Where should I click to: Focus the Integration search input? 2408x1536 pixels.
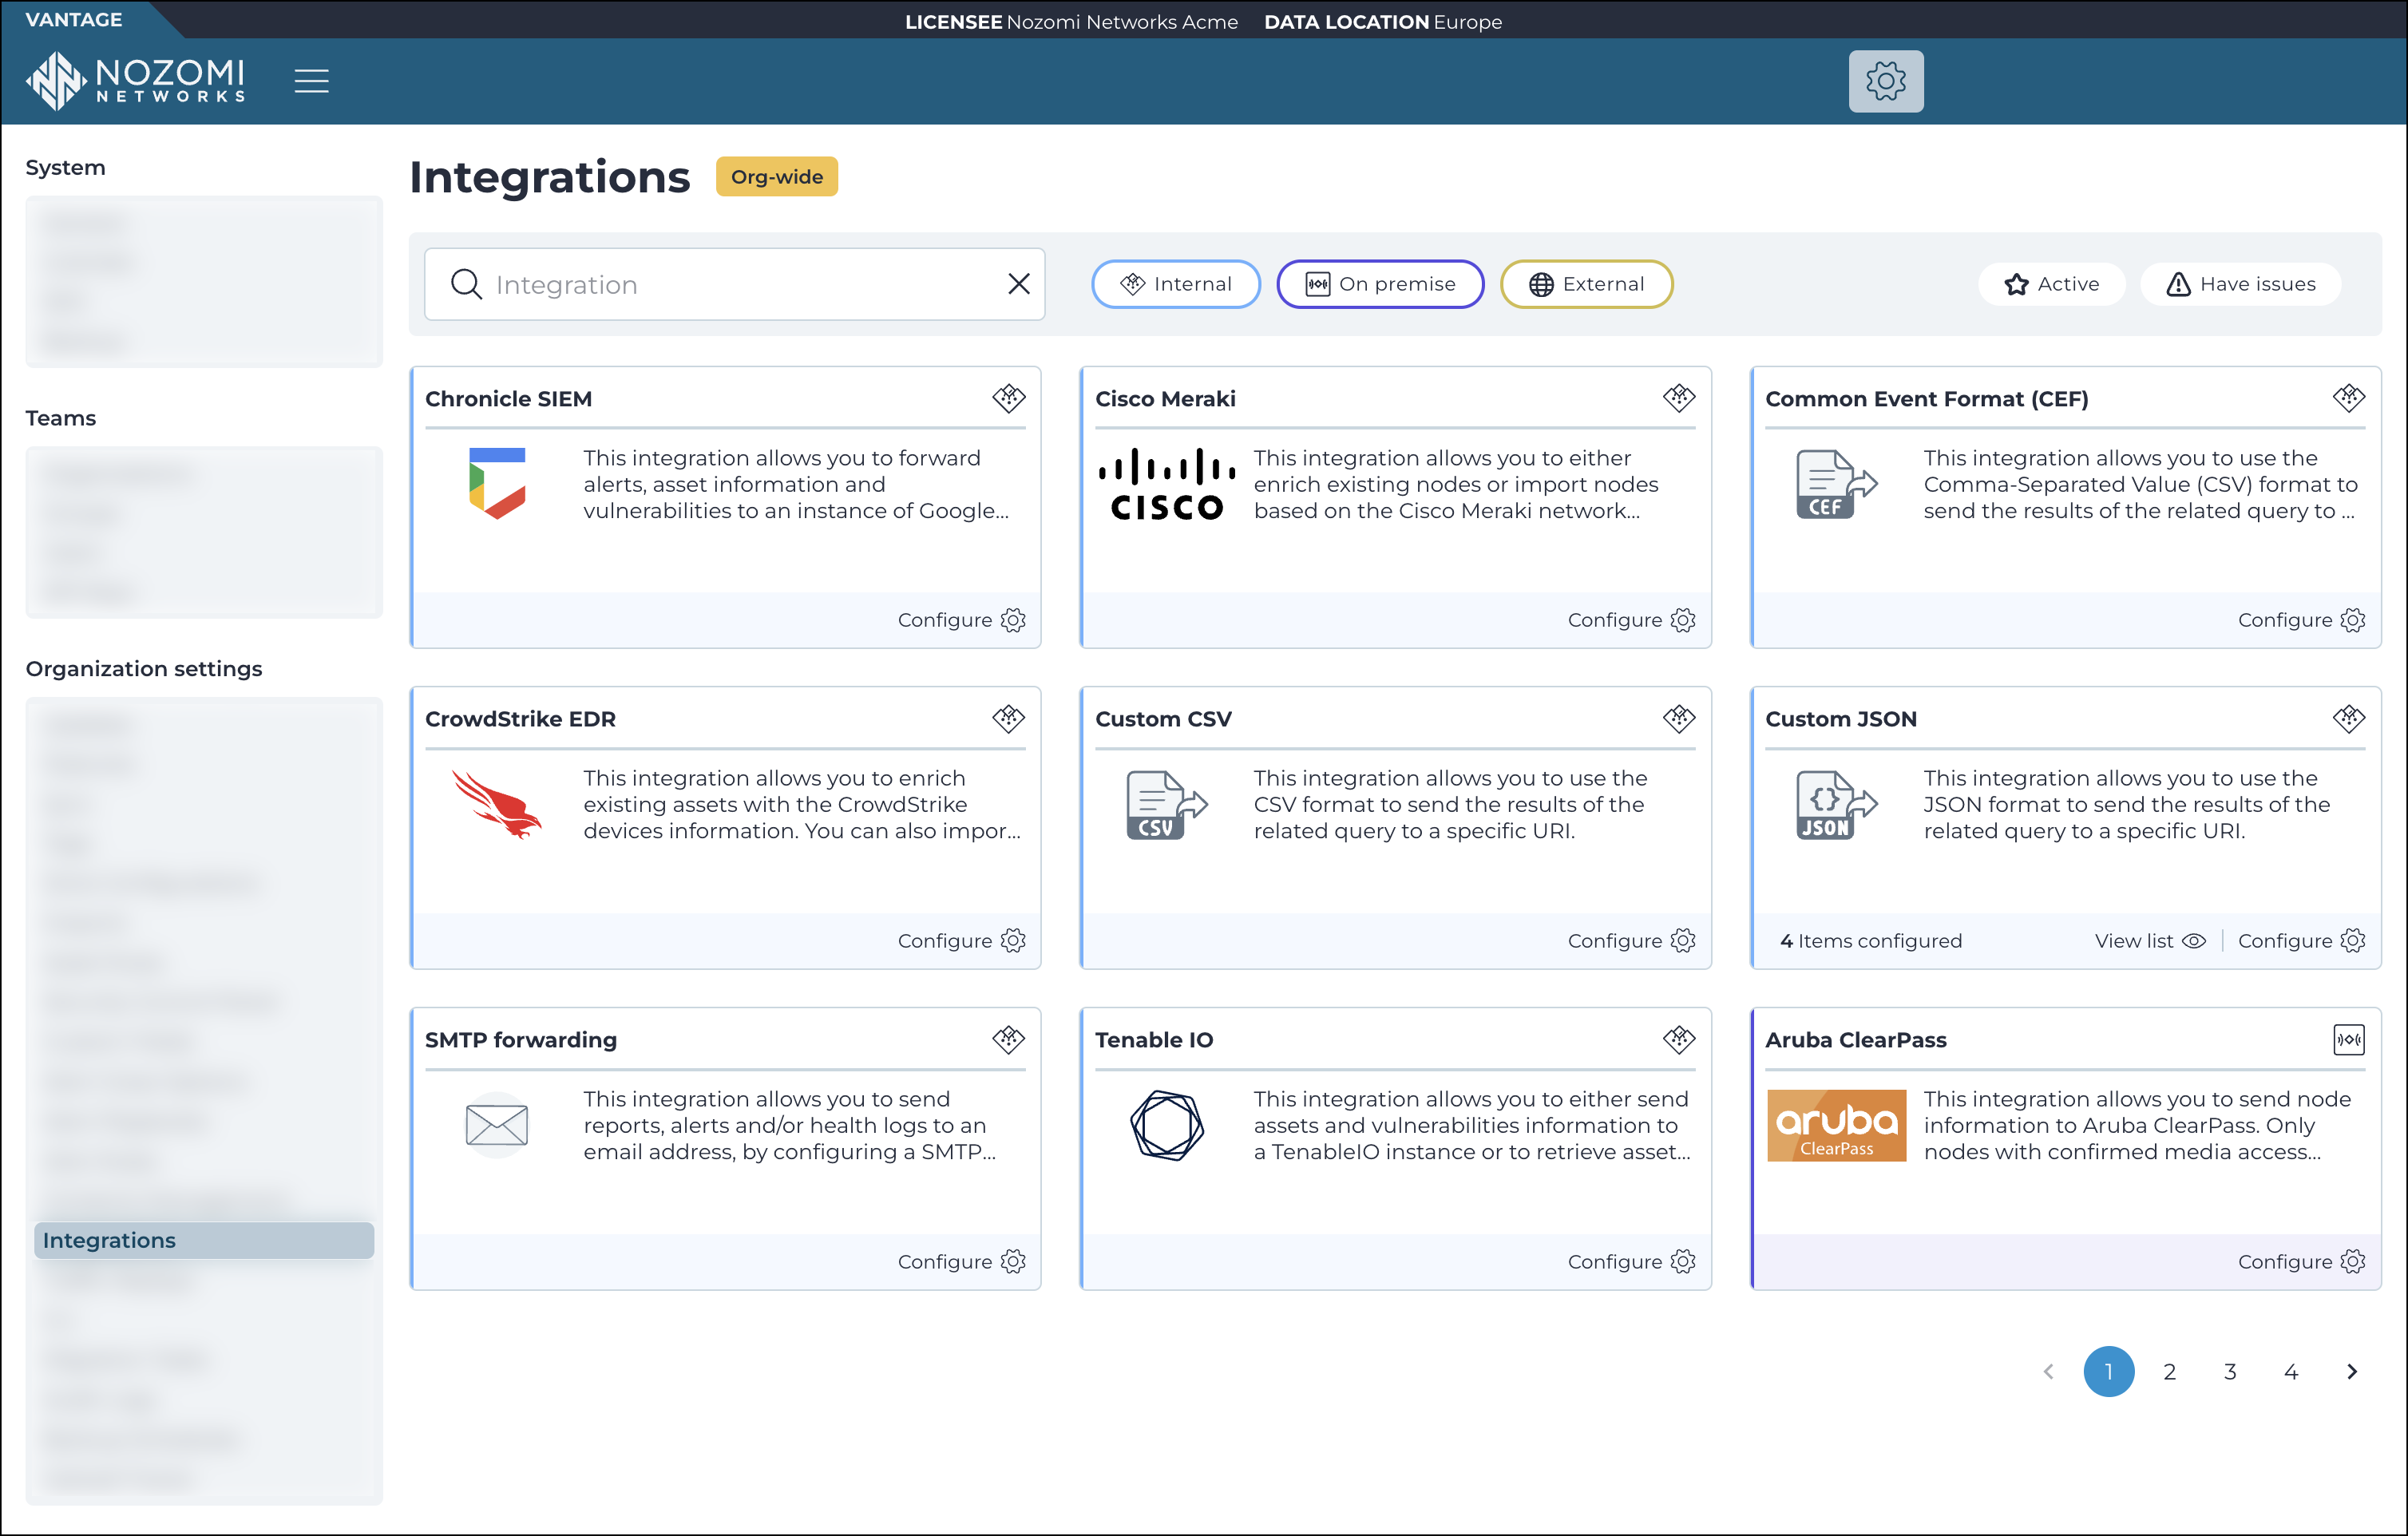pos(735,284)
